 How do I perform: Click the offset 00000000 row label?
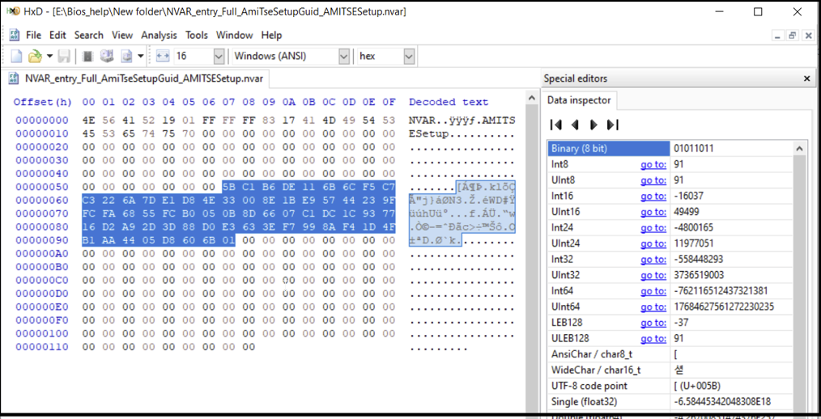[x=42, y=121]
